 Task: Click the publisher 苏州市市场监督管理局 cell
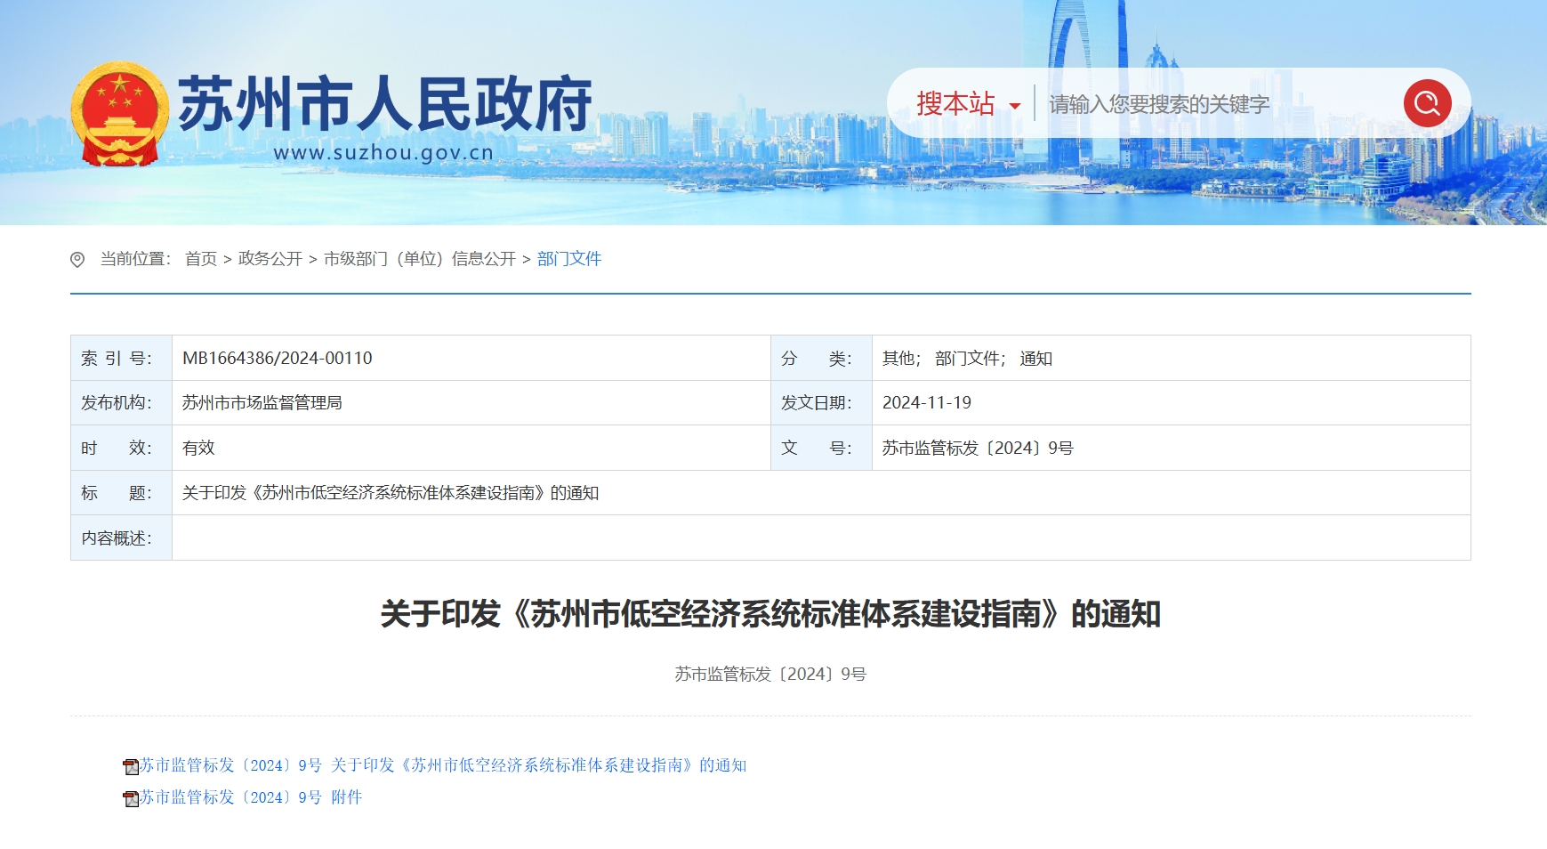point(262,403)
